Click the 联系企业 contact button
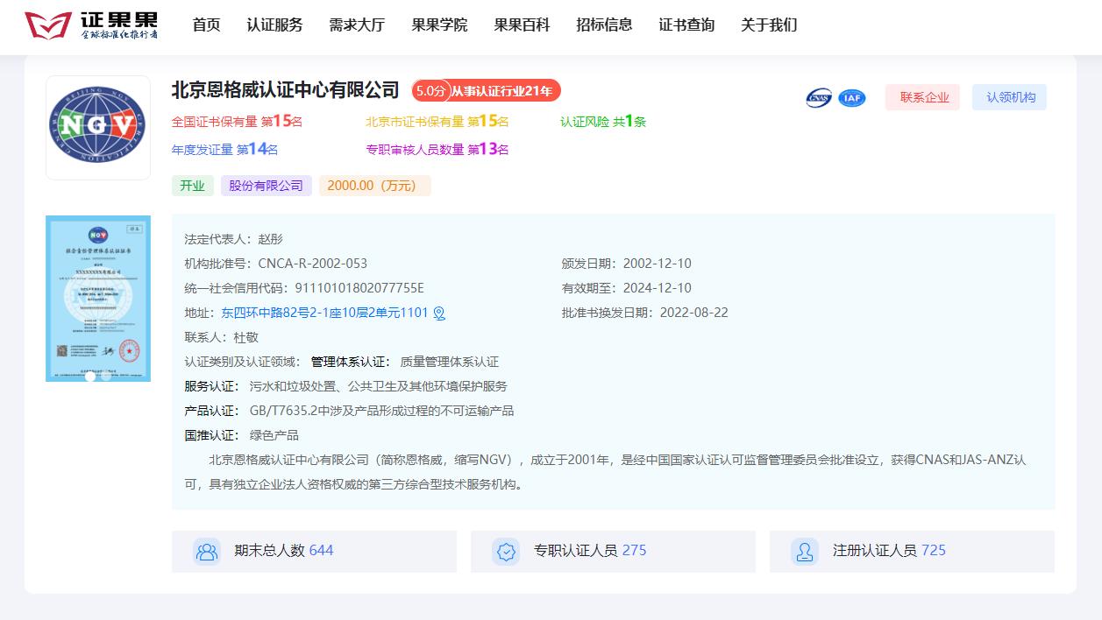Image resolution: width=1102 pixels, height=620 pixels. [921, 97]
